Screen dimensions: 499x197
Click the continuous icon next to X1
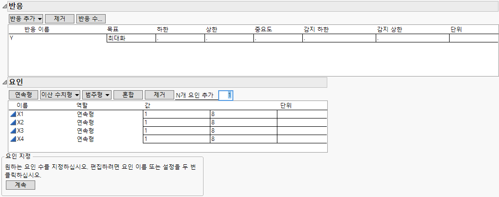[13, 114]
